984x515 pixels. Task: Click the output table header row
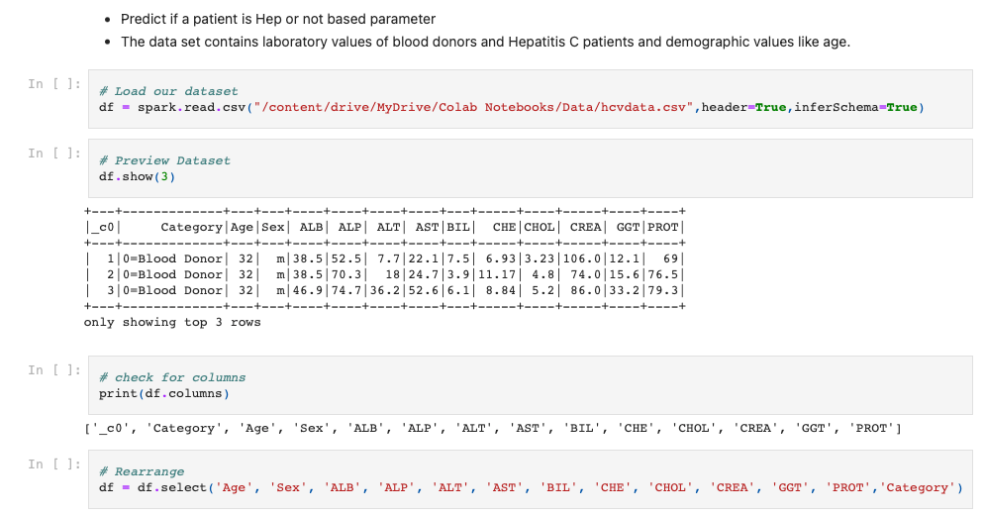click(x=384, y=227)
